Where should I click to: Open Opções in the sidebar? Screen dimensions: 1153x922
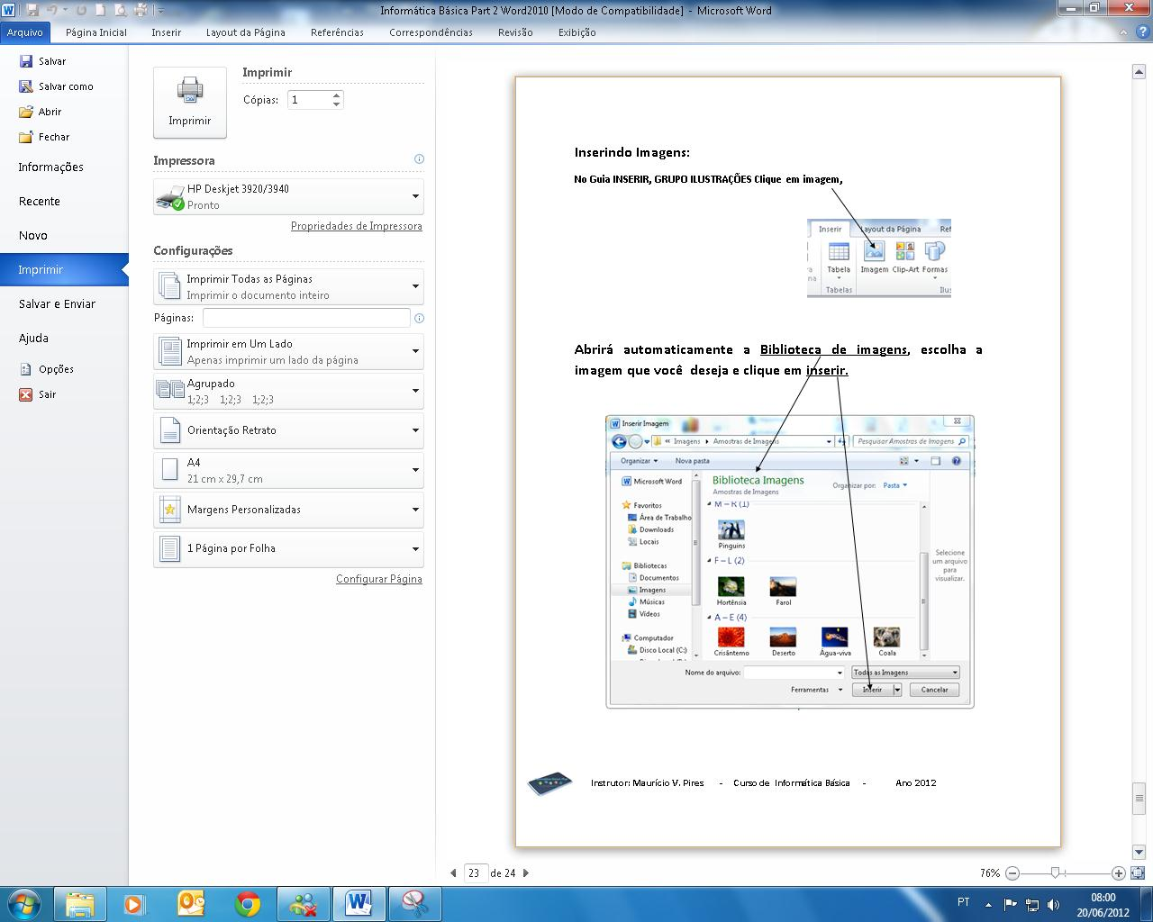click(47, 369)
